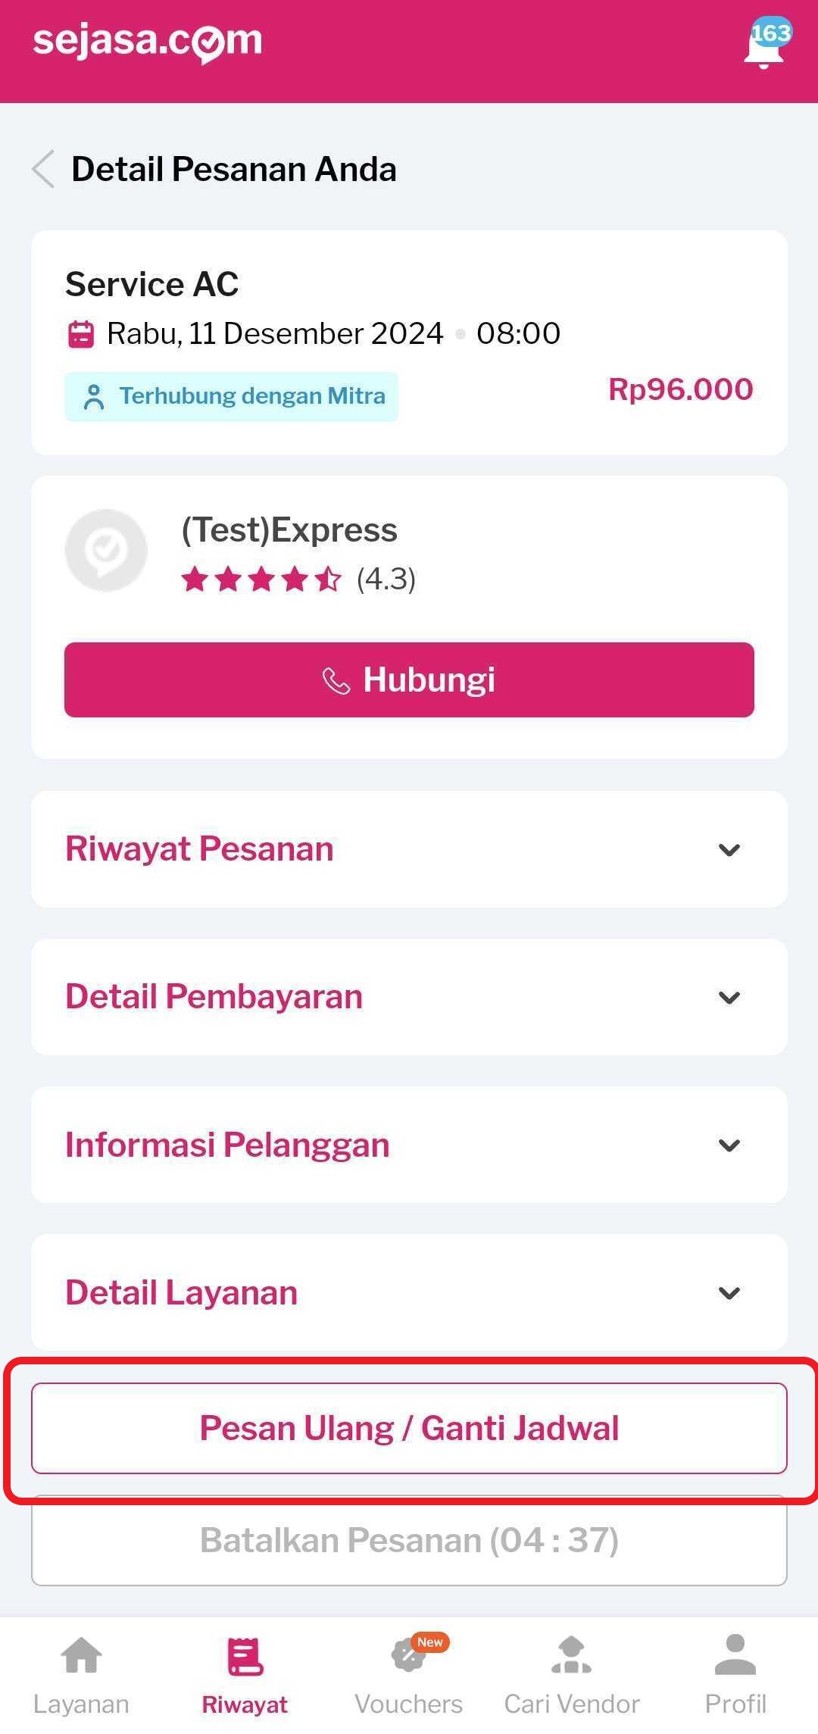Expand the Informasi Pelanggan section
This screenshot has width=818, height=1734.
(409, 1145)
